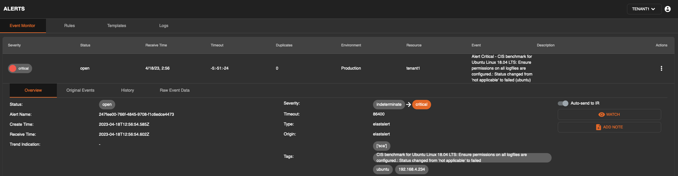
Task: Select the Event Monitor tab
Action: [22, 26]
